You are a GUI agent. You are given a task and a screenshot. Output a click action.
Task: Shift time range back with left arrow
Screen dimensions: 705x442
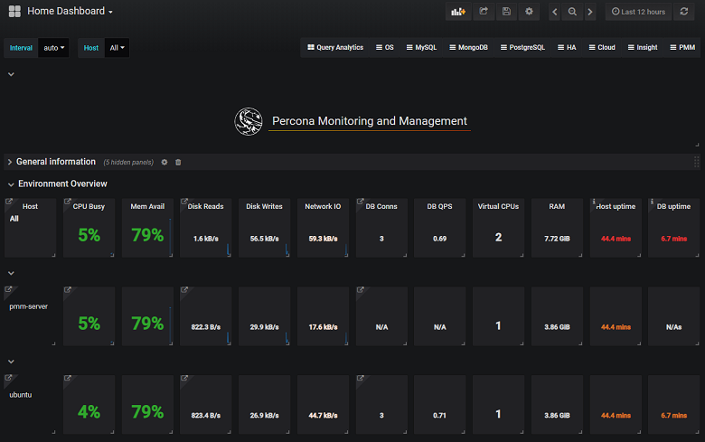coord(555,12)
